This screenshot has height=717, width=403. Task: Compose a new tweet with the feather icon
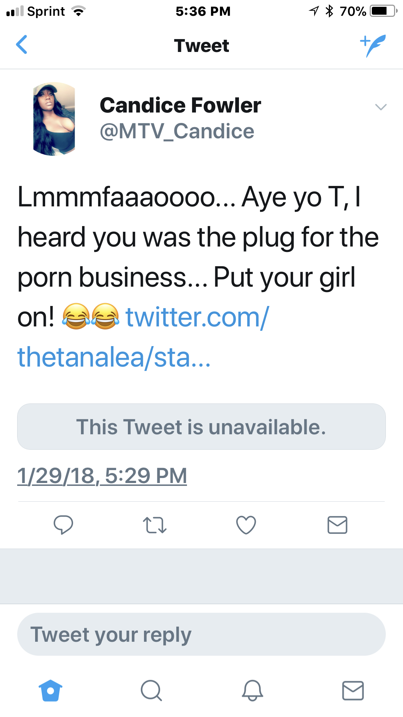(373, 46)
